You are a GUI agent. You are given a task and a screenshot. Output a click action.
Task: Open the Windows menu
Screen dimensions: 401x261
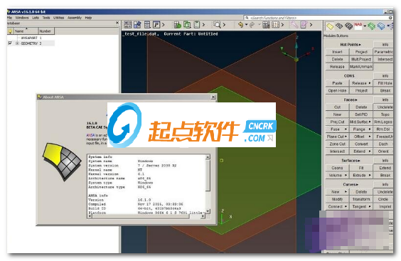coord(22,18)
